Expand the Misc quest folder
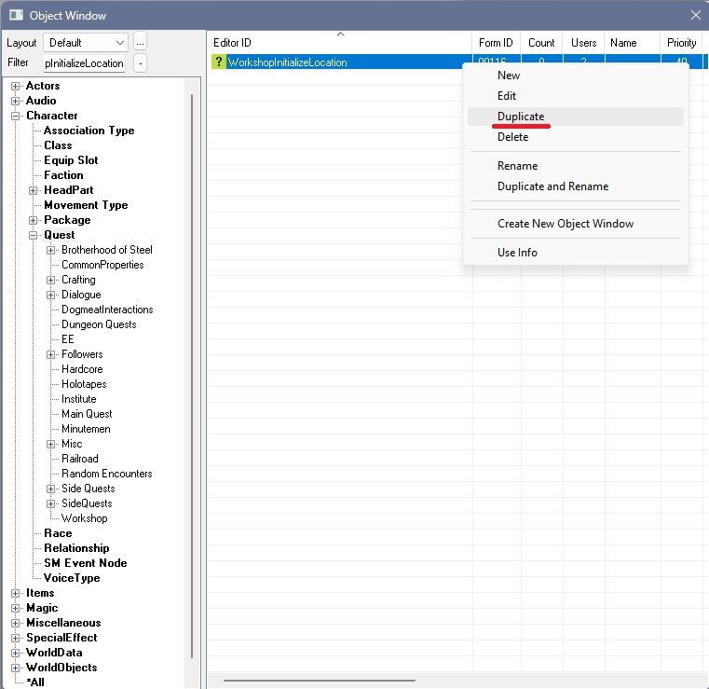The image size is (709, 689). pyautogui.click(x=50, y=444)
